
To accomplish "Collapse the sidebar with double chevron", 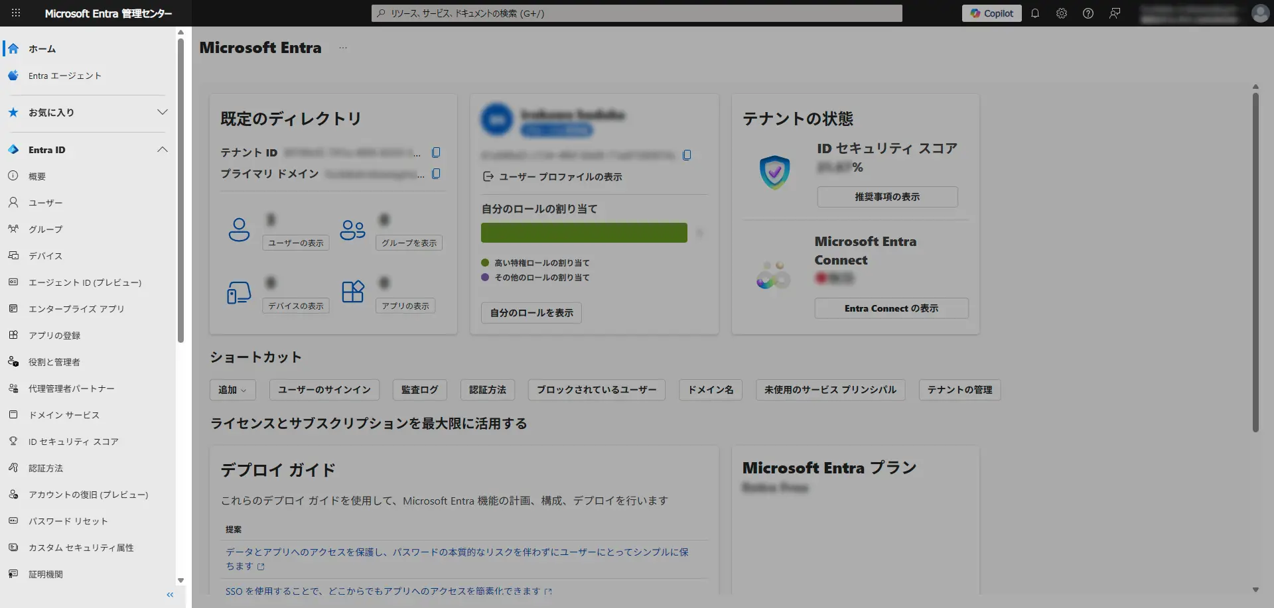I will click(x=170, y=595).
